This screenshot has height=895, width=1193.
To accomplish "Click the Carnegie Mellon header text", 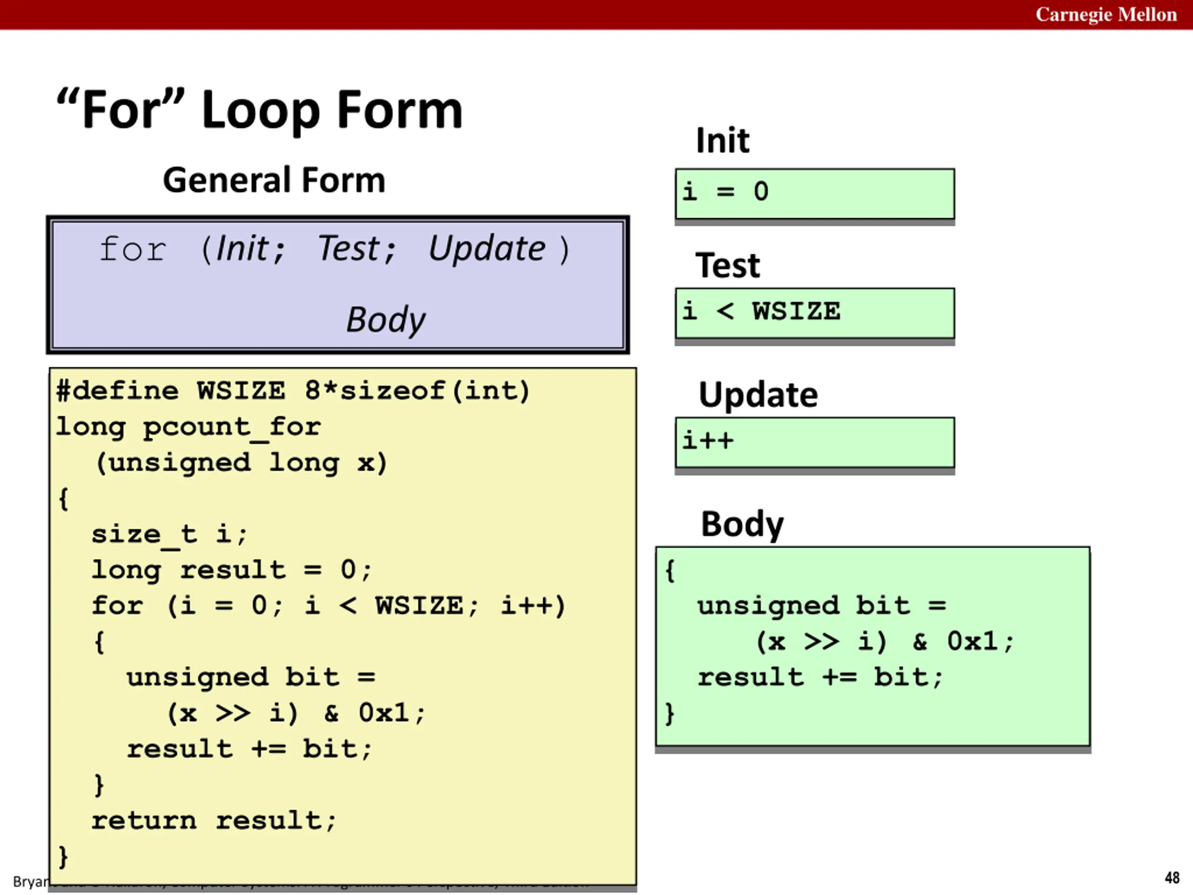I will [x=1106, y=14].
